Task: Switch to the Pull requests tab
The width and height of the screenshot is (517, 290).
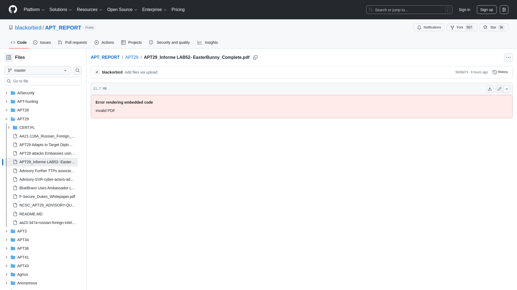Action: tap(72, 42)
